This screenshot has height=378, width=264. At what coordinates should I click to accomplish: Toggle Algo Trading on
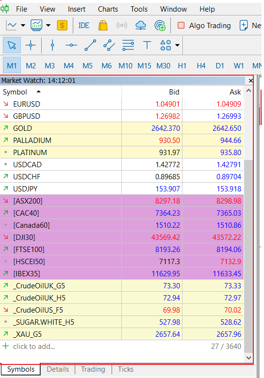[204, 26]
